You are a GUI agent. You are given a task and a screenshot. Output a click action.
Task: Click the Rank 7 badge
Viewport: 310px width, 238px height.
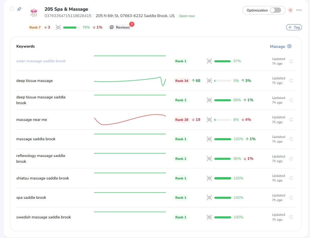point(35,27)
